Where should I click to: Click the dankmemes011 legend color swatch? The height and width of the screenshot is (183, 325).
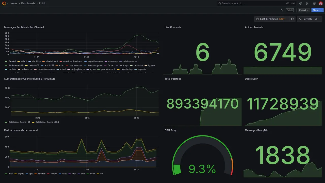6,65
